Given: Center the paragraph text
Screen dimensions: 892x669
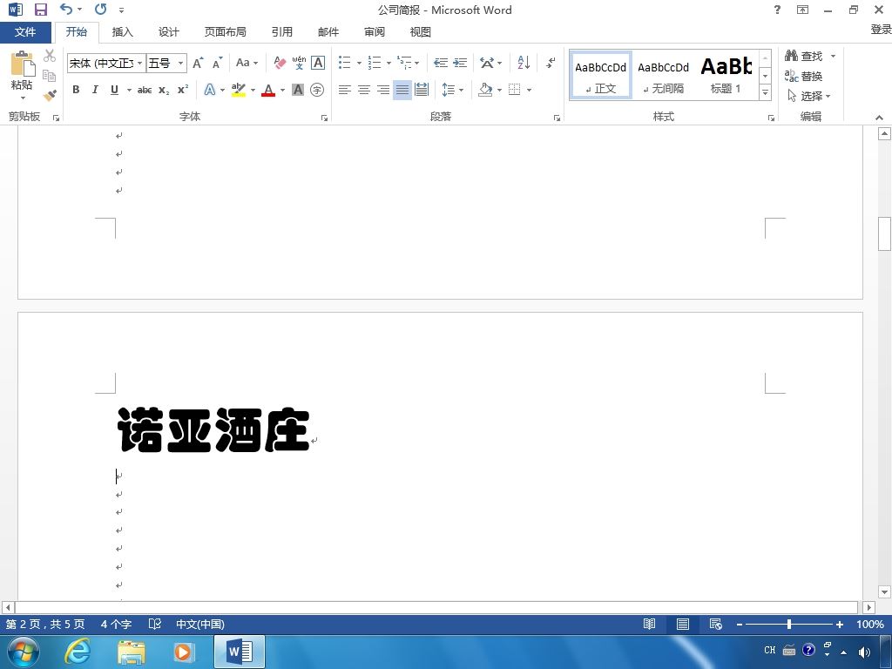Looking at the screenshot, I should 364,90.
